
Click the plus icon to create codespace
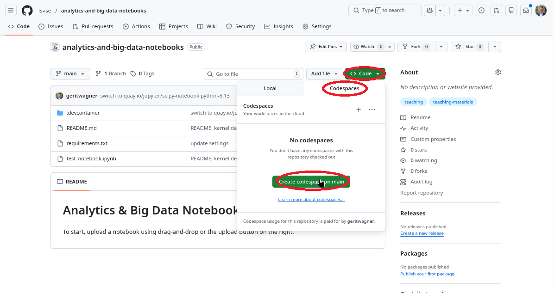click(x=358, y=110)
